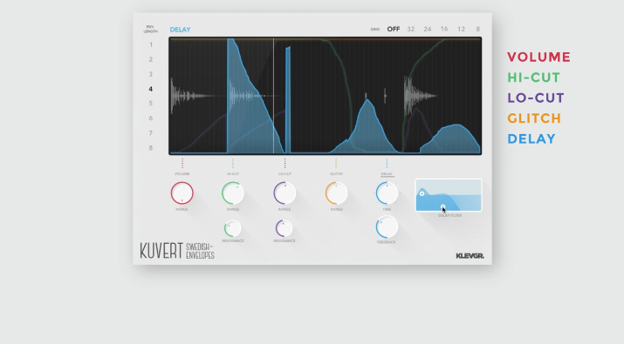Set grid to OFF
This screenshot has height=344, width=624.
tap(394, 29)
